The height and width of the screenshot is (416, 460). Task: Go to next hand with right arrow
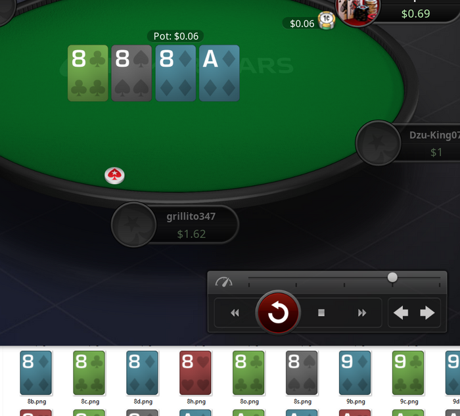(427, 313)
